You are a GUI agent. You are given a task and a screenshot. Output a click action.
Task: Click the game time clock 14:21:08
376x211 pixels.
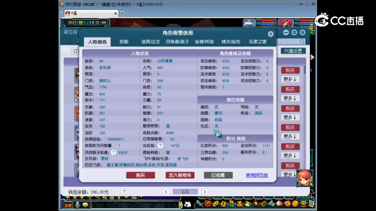[x=97, y=23]
